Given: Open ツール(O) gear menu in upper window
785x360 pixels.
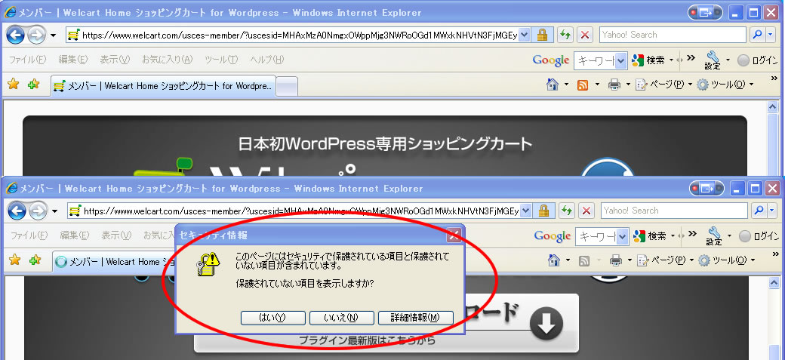Looking at the screenshot, I should tap(725, 85).
